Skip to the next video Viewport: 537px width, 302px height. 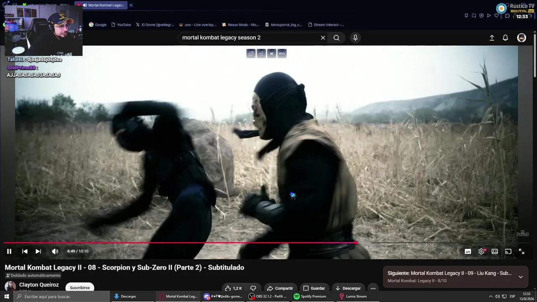pos(38,251)
